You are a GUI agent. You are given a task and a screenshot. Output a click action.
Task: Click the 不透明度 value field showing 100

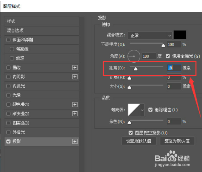tap(174, 44)
